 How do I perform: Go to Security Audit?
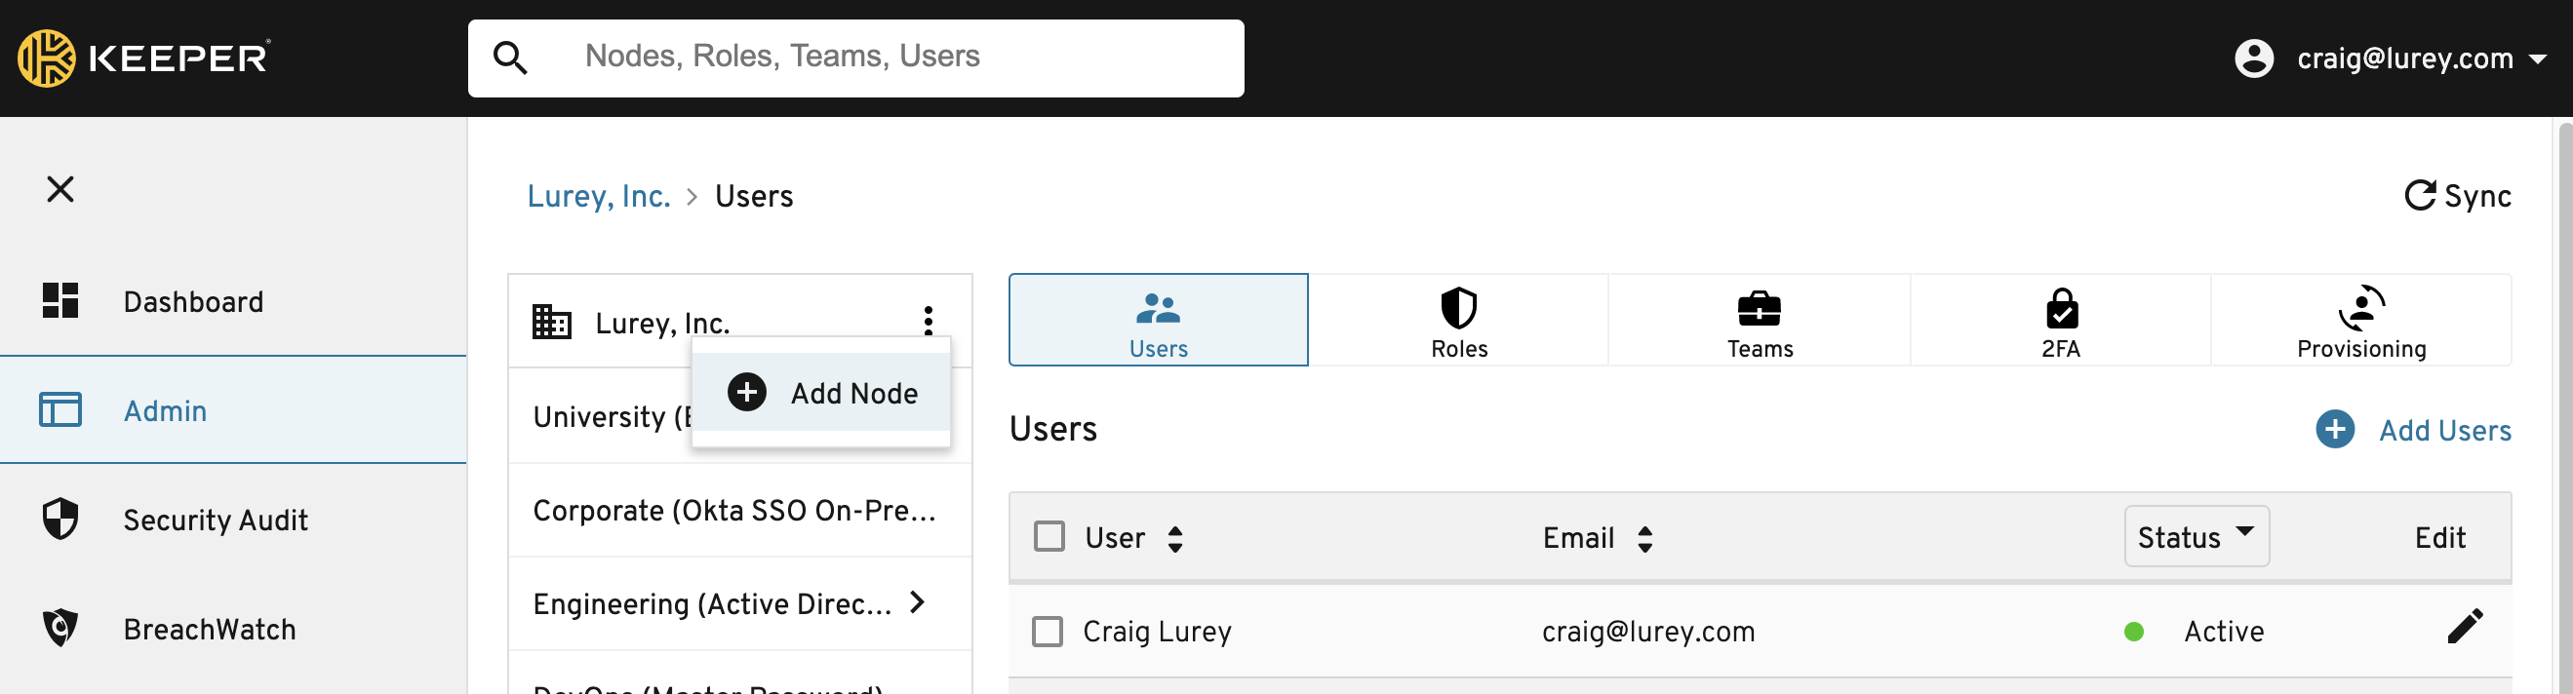tap(234, 520)
